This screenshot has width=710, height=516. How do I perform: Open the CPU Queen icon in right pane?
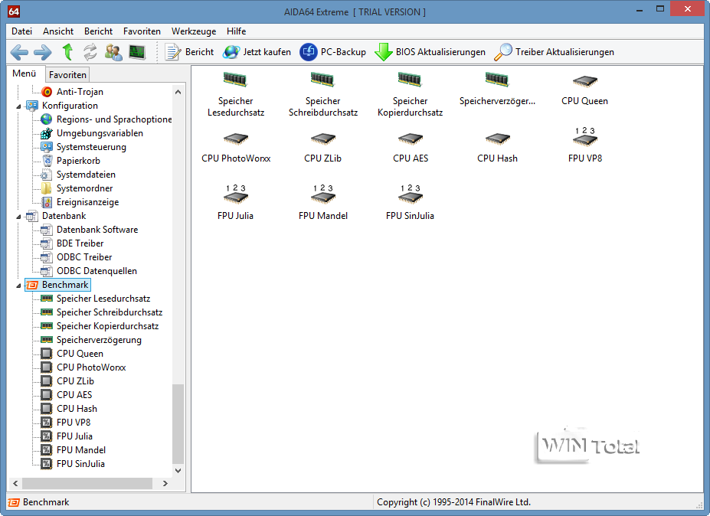pos(584,81)
